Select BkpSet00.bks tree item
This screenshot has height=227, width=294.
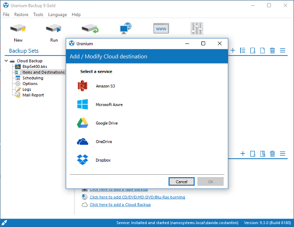[35, 66]
